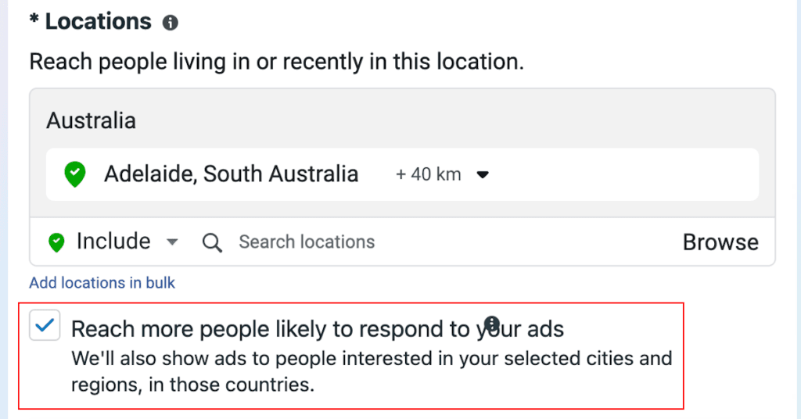
Task: Click the magnifying glass search icon
Action: (212, 242)
